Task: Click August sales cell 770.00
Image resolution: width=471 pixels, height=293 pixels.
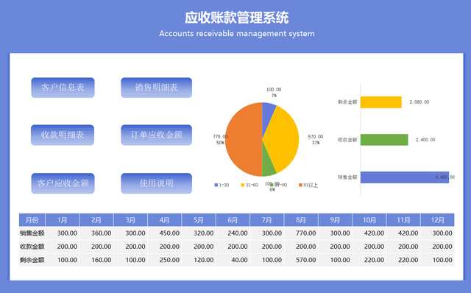Action: [x=301, y=233]
